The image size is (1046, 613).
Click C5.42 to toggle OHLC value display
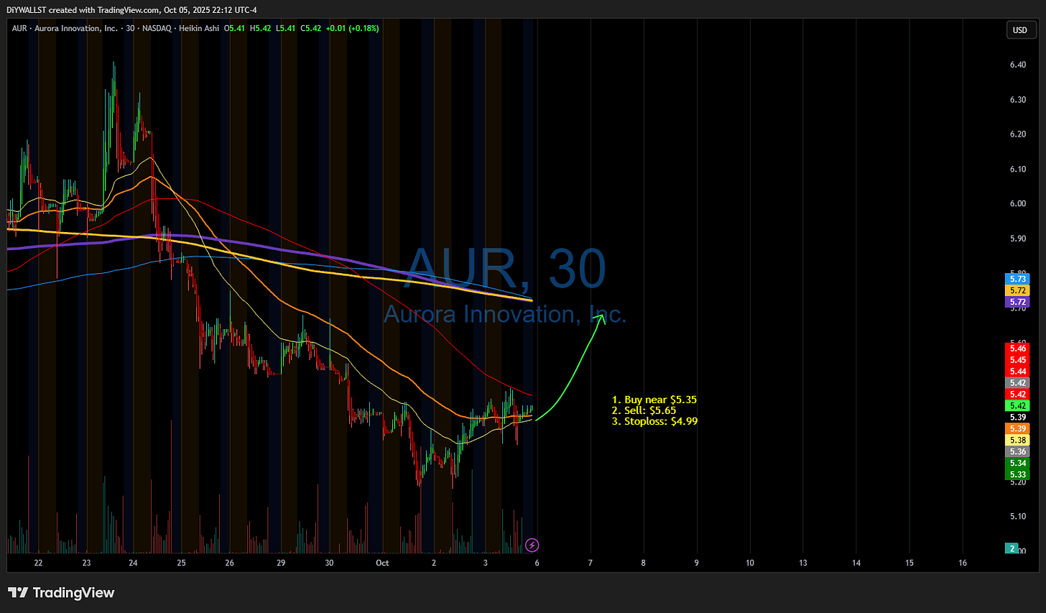pos(310,28)
